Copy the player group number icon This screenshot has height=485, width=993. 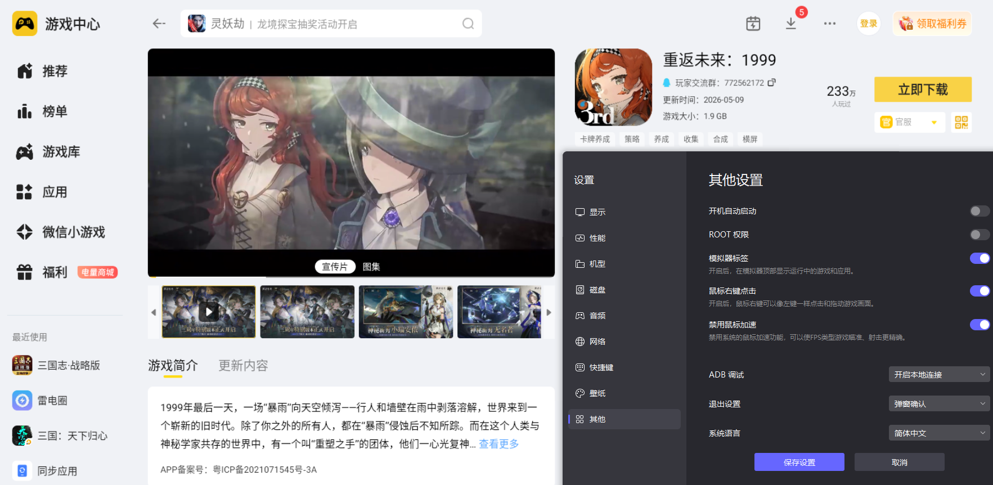[771, 82]
